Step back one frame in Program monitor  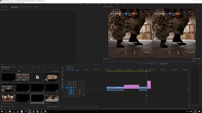point(149,64)
